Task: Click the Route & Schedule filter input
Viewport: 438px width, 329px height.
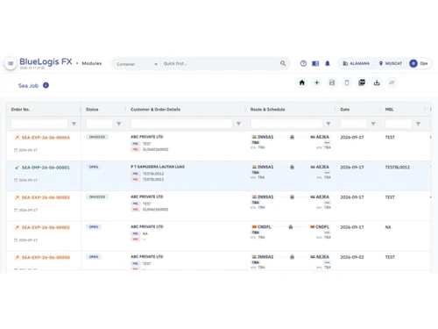Action: 286,124
